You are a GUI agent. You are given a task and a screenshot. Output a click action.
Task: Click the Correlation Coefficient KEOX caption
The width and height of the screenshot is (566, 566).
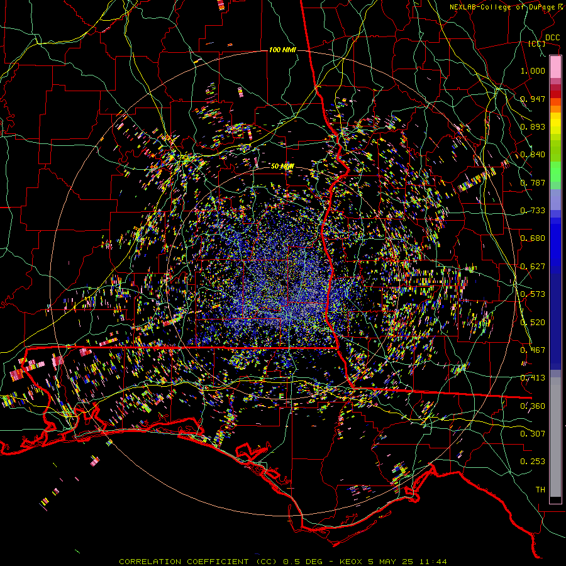pyautogui.click(x=283, y=562)
